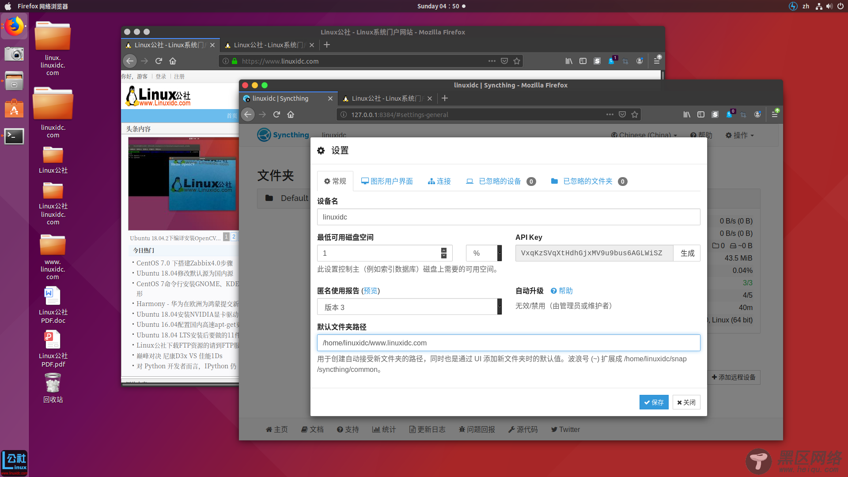The width and height of the screenshot is (848, 477).
Task: Open the Library icon in Syncthing window toolbar
Action: point(687,114)
